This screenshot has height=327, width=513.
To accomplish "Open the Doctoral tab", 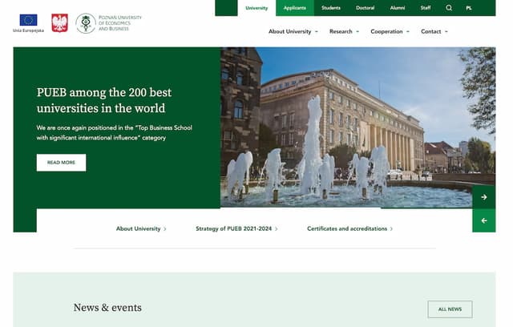I will point(366,8).
